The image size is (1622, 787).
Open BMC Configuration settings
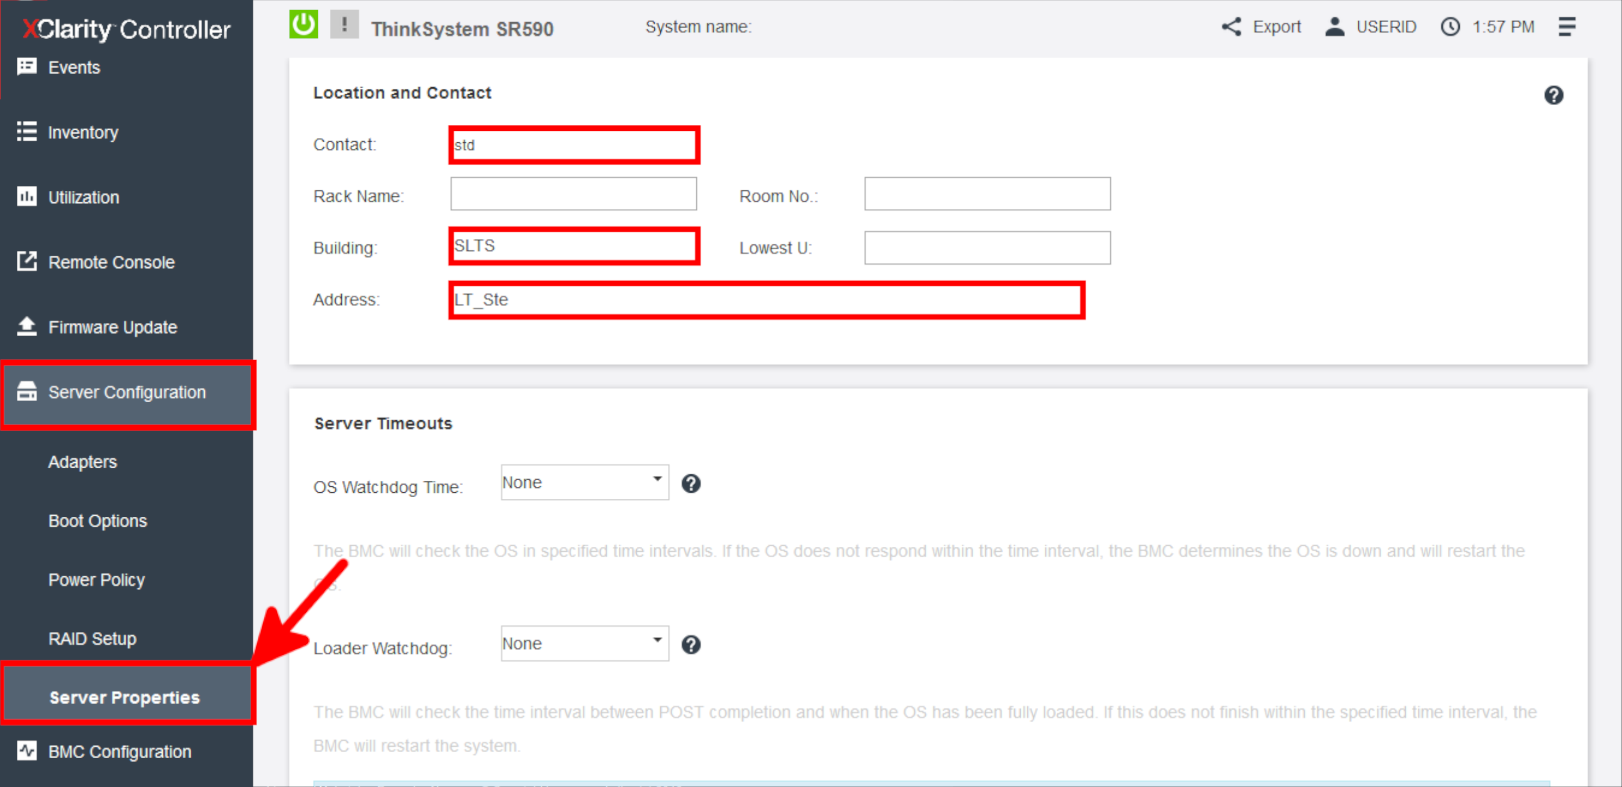tap(120, 751)
